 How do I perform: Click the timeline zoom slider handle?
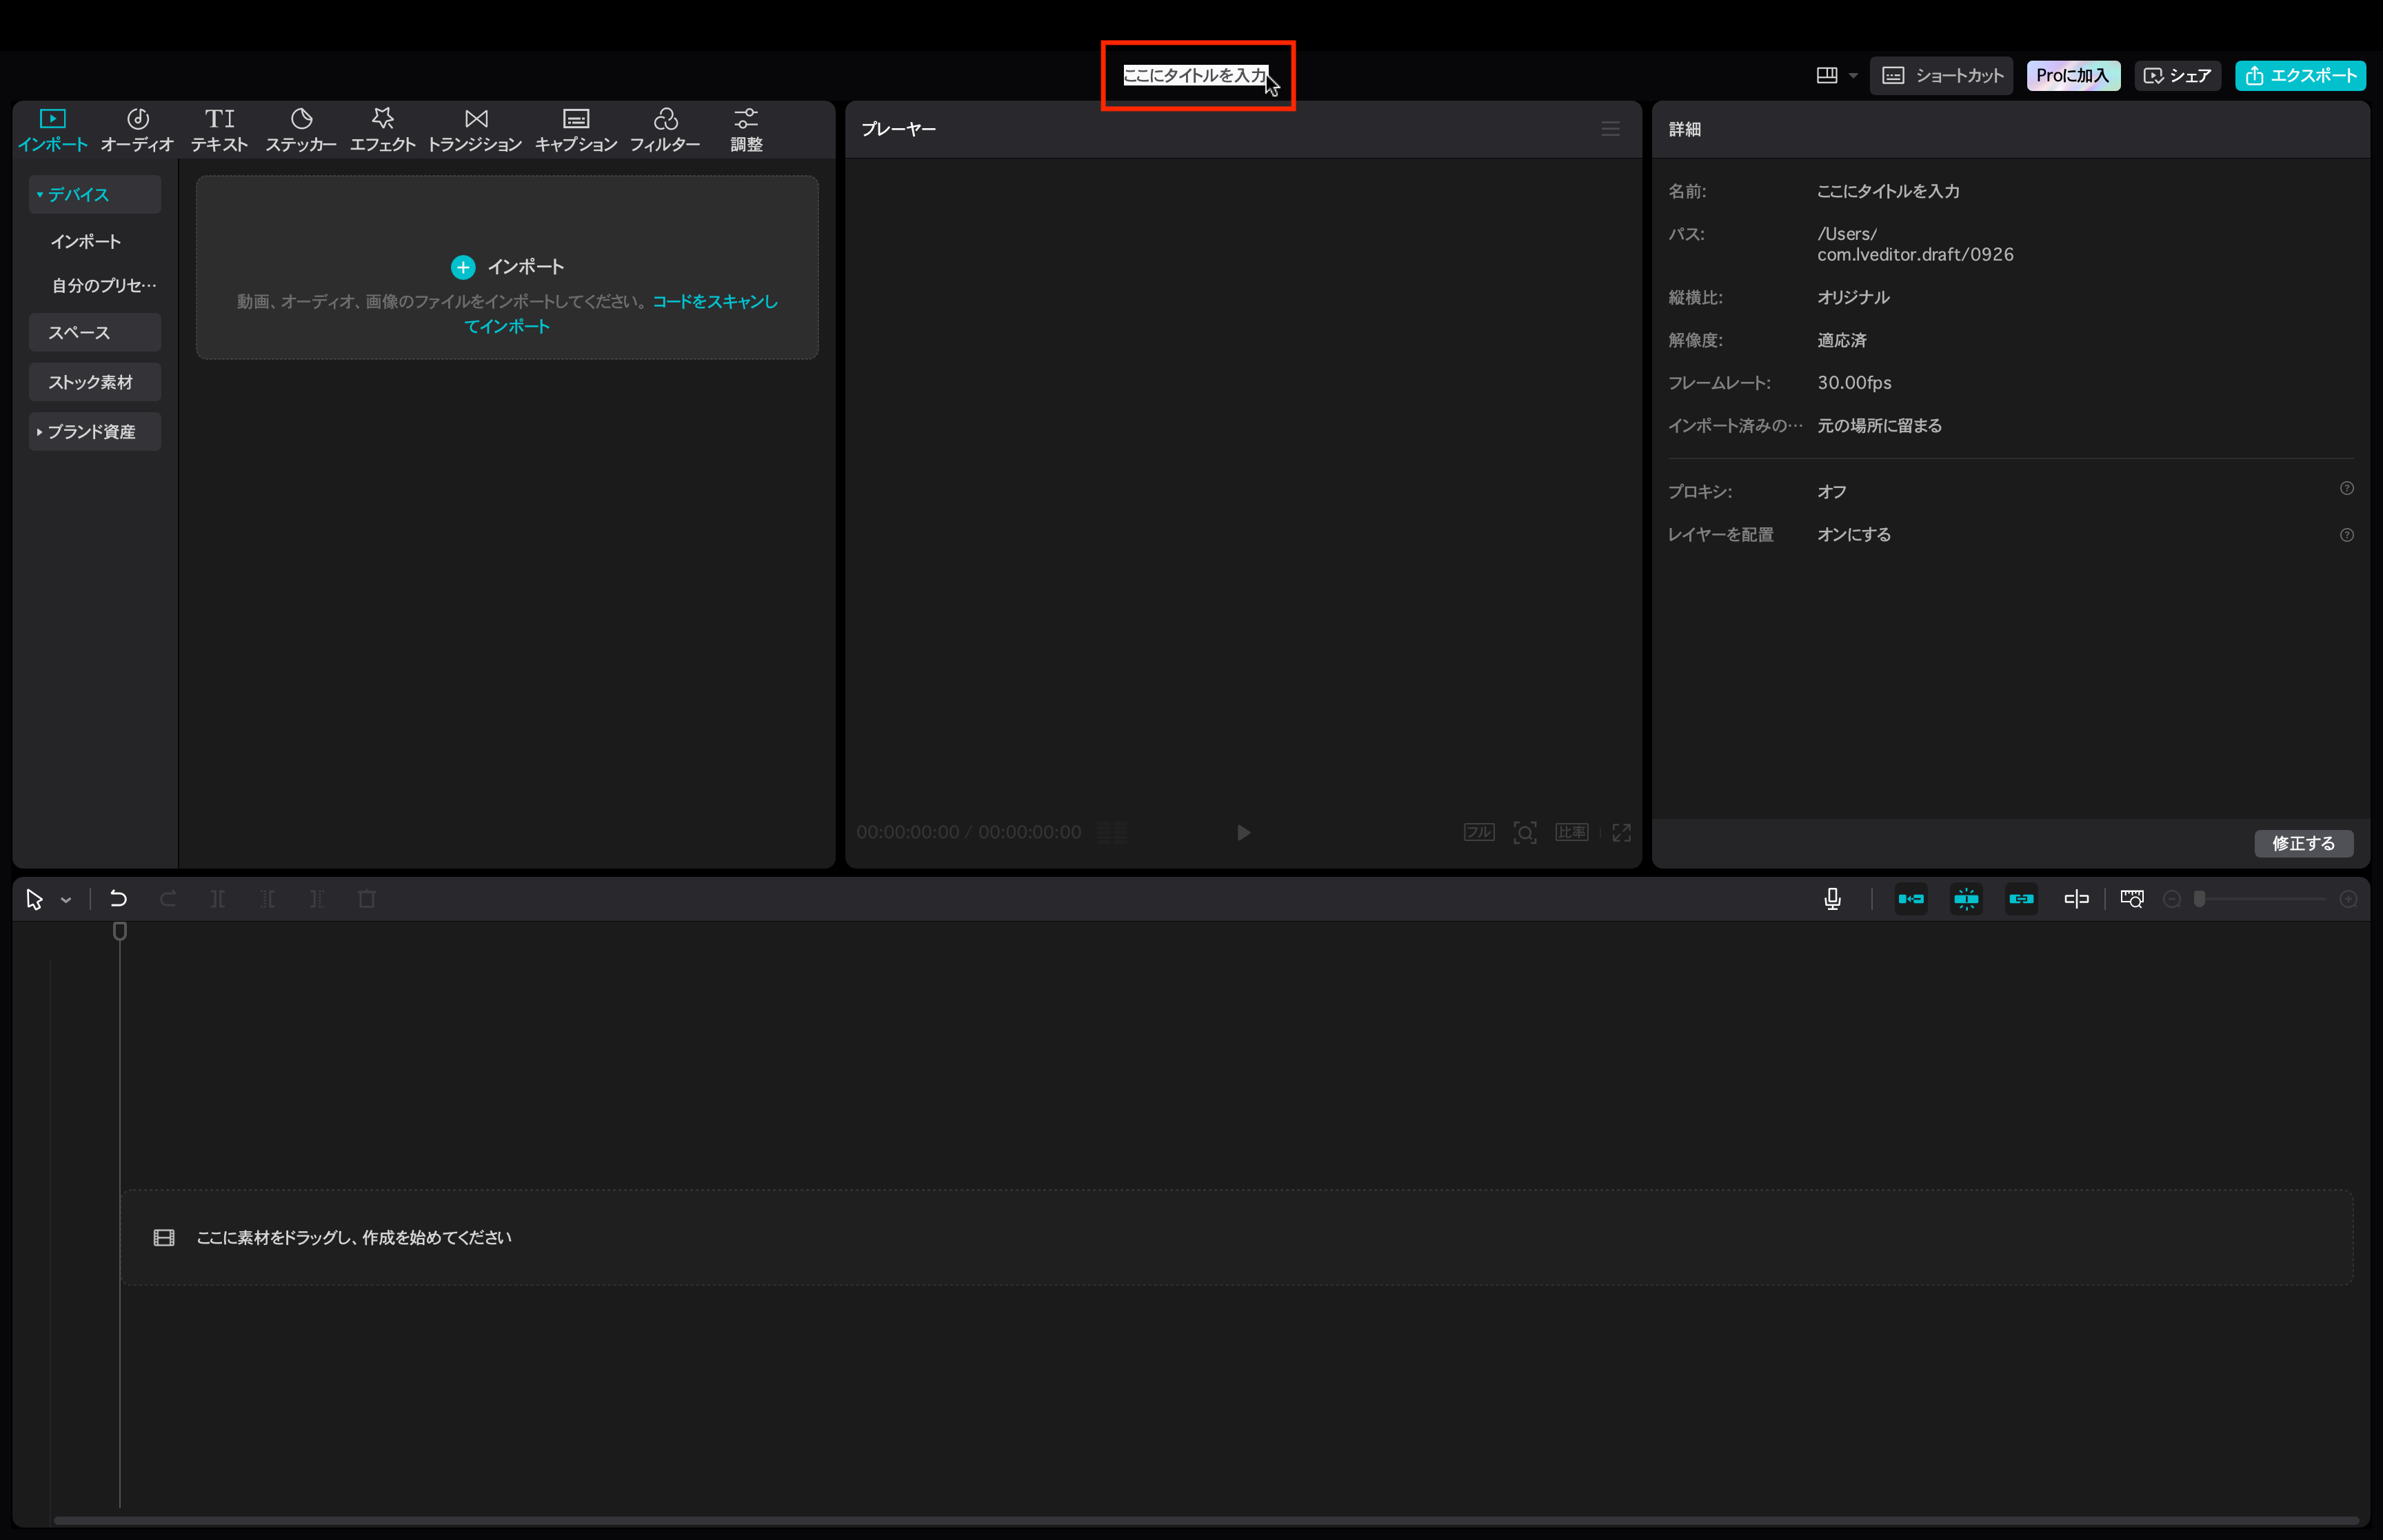click(x=2199, y=899)
